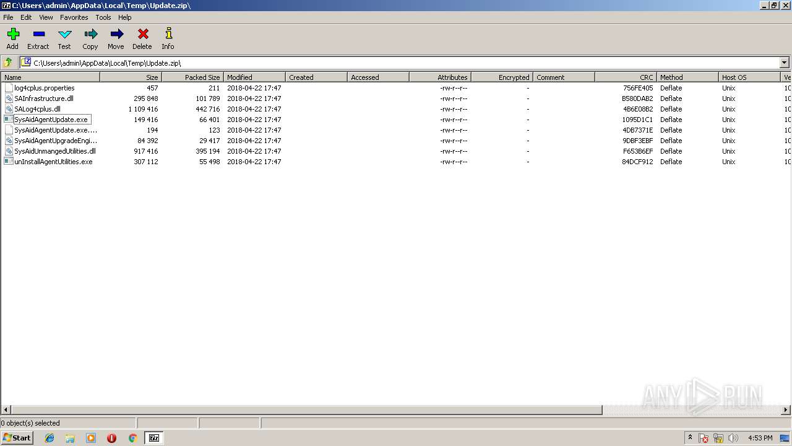Viewport: 792px width, 446px height.
Task: Sort by Modified column header
Action: point(254,77)
